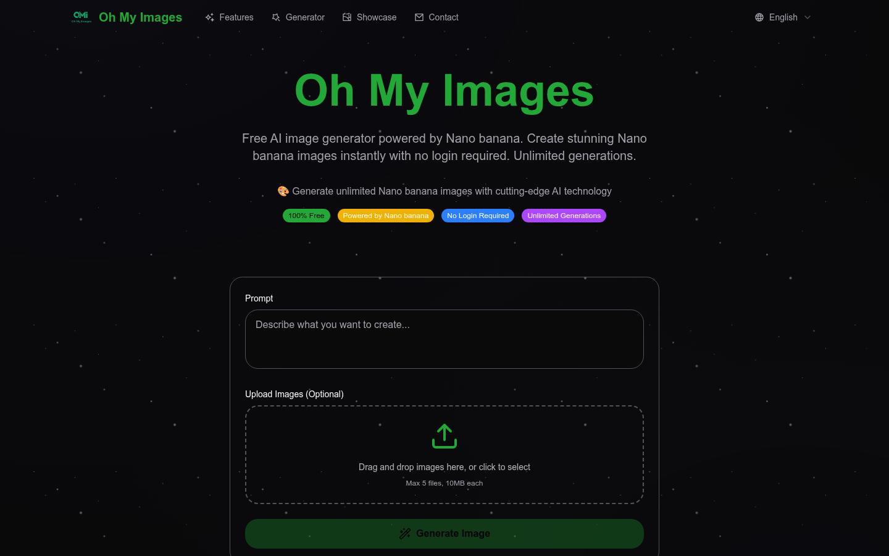Click the Oh My Images brand link

click(x=140, y=17)
